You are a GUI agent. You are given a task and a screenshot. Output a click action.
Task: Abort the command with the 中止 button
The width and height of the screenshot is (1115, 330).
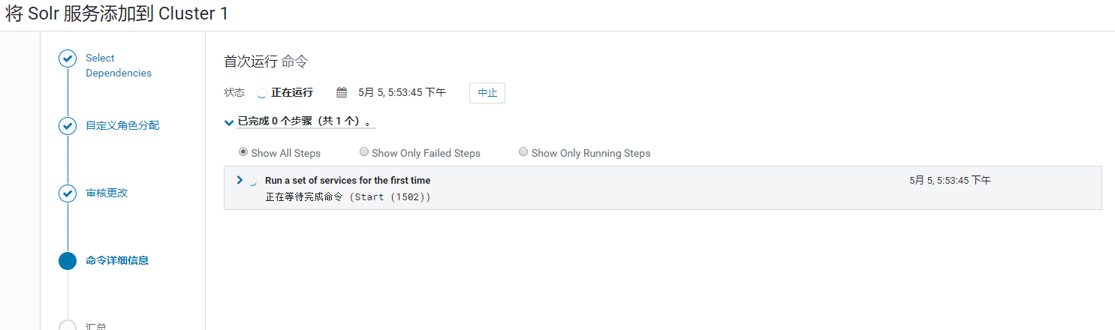click(487, 93)
